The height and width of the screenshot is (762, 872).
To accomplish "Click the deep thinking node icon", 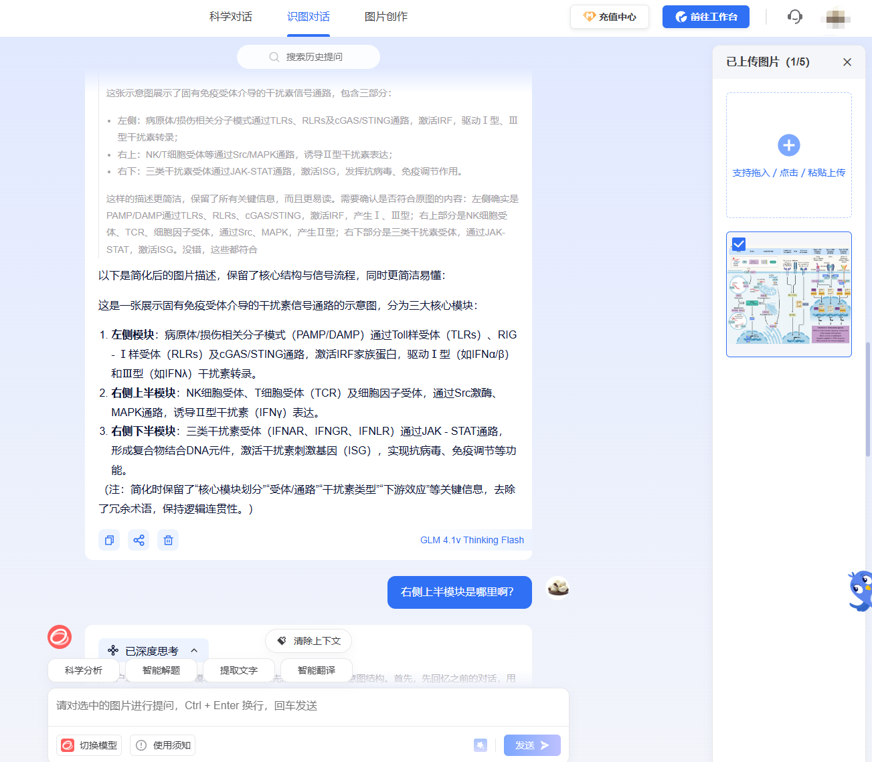I will pyautogui.click(x=113, y=650).
